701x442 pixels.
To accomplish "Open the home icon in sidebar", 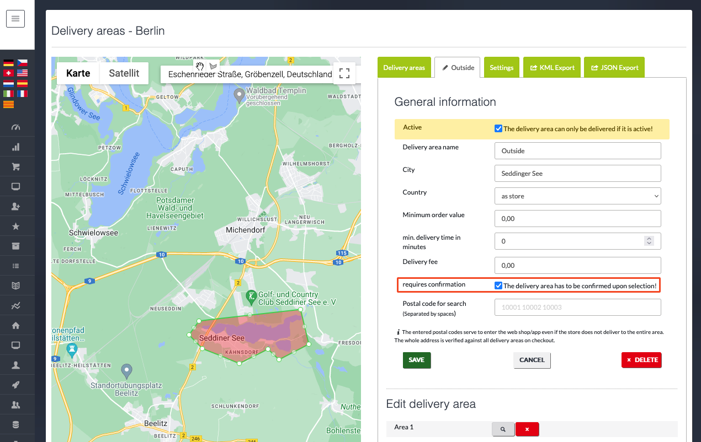I will tap(15, 325).
